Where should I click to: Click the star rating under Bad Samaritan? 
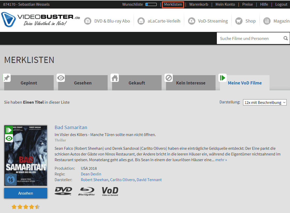(x=25, y=207)
